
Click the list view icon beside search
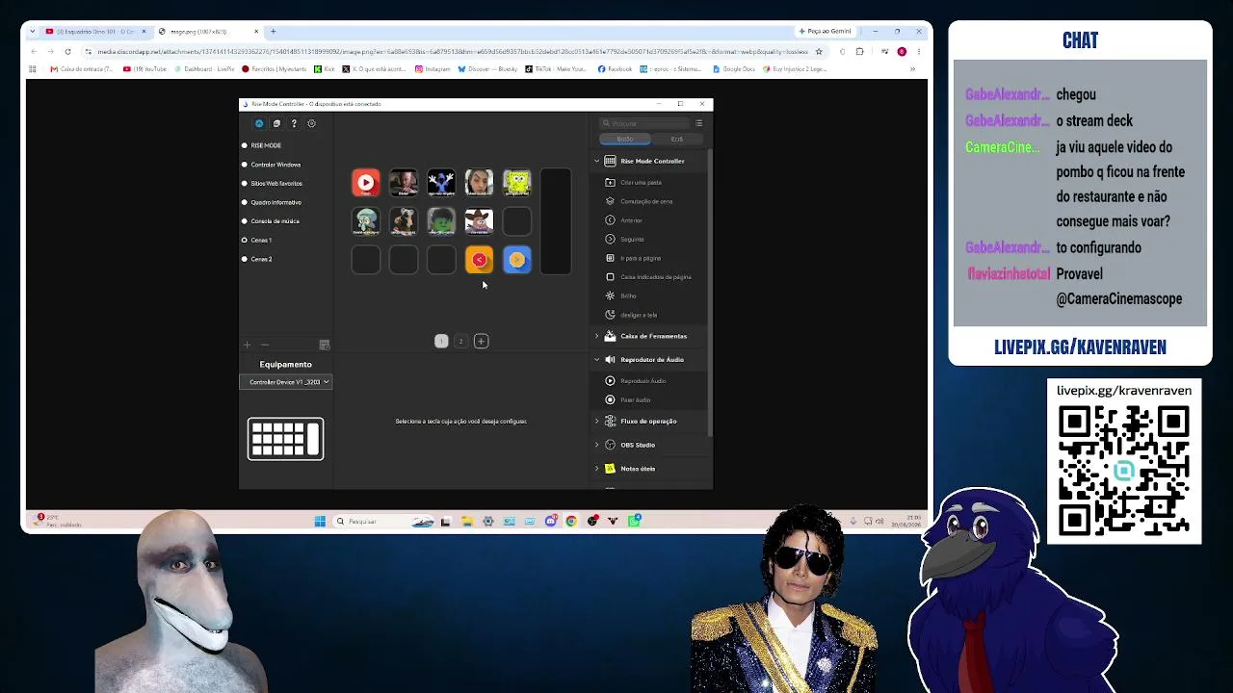tap(699, 123)
